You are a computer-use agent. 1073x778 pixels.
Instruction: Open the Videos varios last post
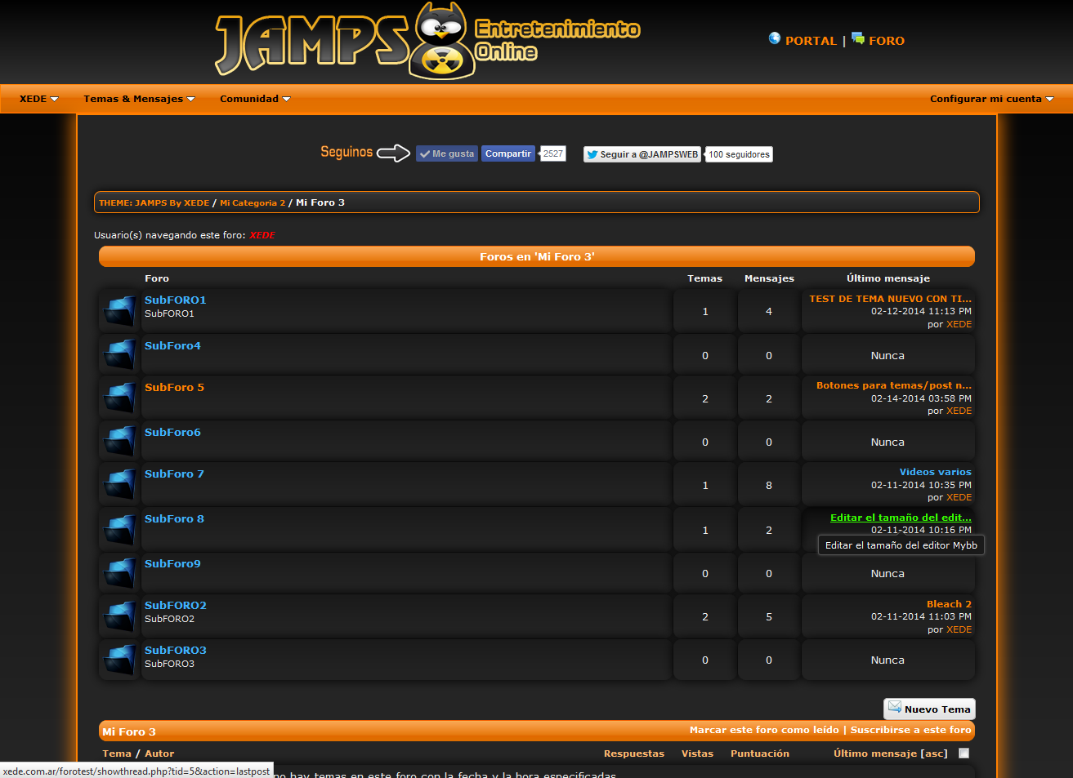click(x=936, y=472)
